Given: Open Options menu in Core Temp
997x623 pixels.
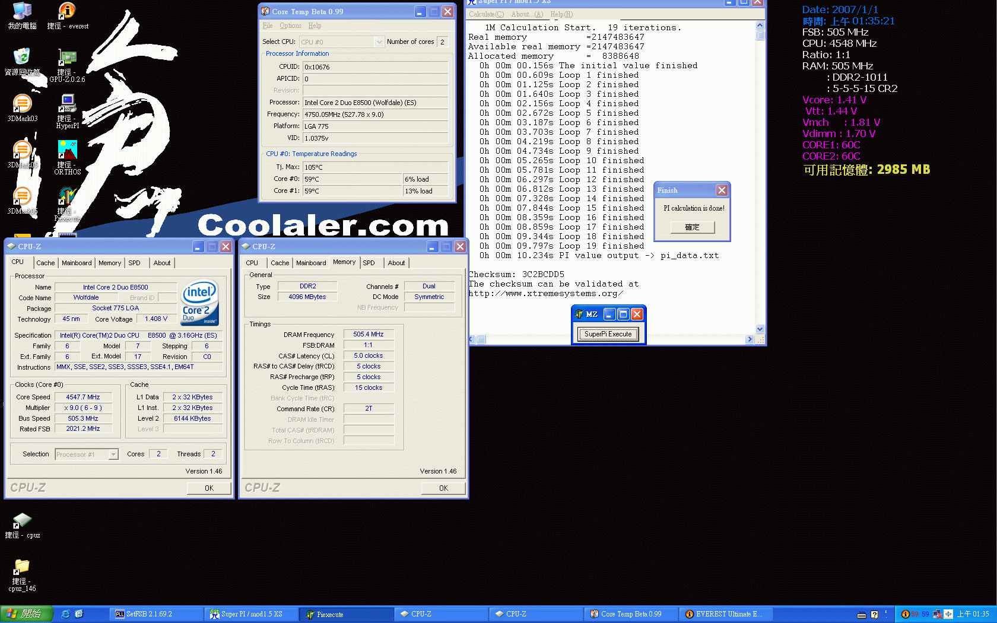Looking at the screenshot, I should click(290, 26).
